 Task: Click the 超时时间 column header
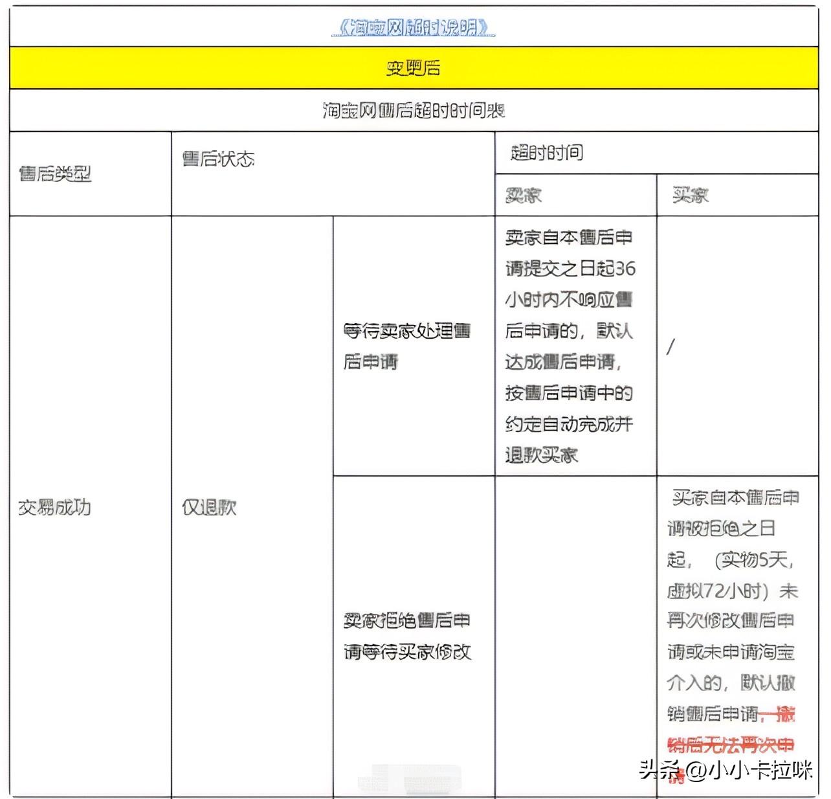(x=547, y=153)
